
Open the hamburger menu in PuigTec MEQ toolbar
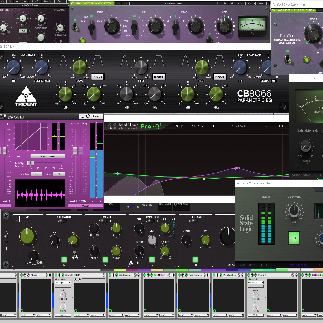(x=267, y=3)
